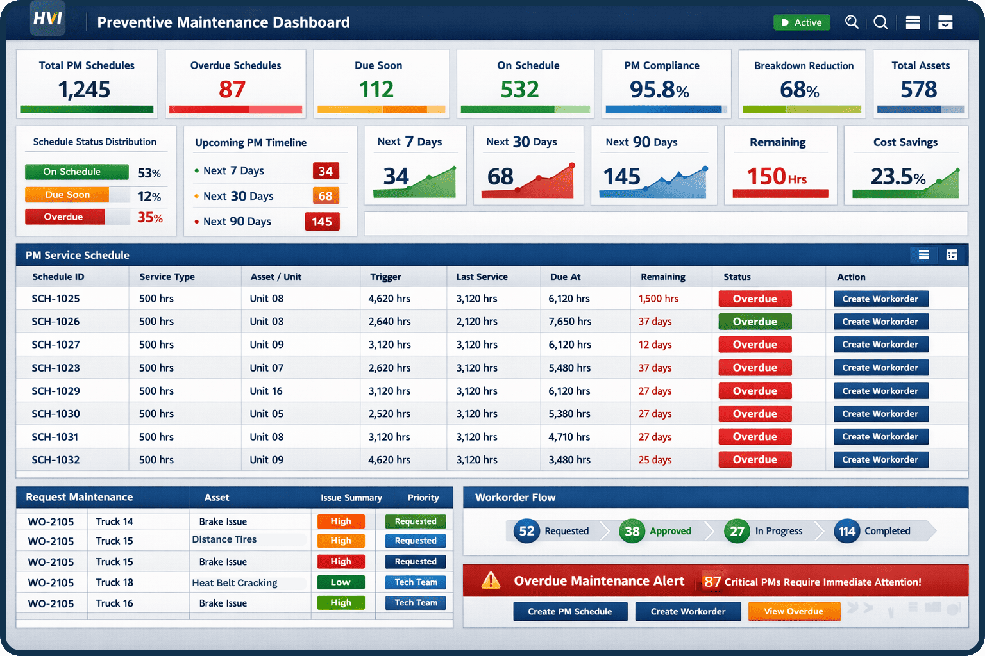Click the PM Compliance progress bar

click(665, 109)
